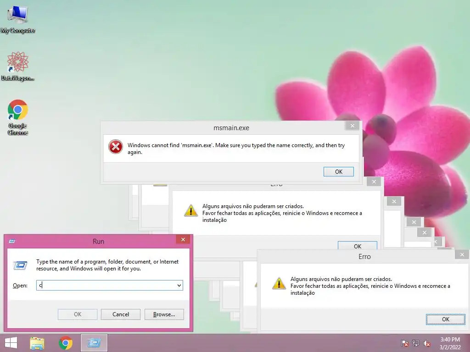Click Cancel in the Run dialog
Viewport: 470px width, 352px height.
point(121,314)
